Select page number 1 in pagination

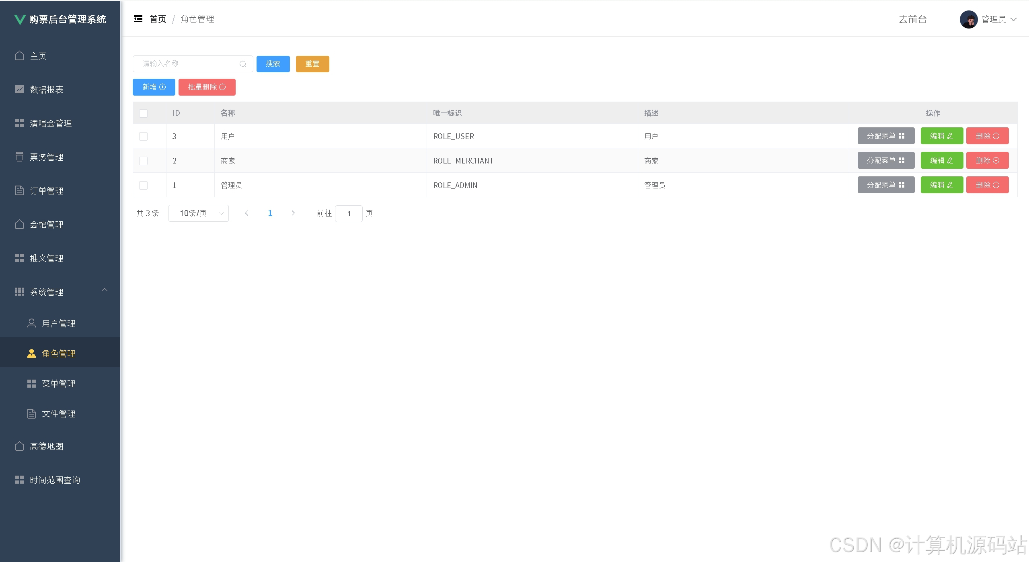270,213
